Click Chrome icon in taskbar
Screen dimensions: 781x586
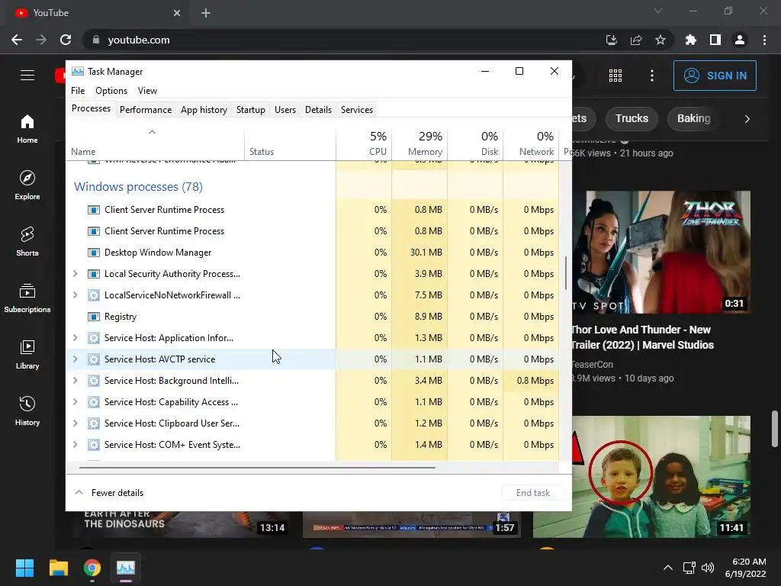pos(92,568)
